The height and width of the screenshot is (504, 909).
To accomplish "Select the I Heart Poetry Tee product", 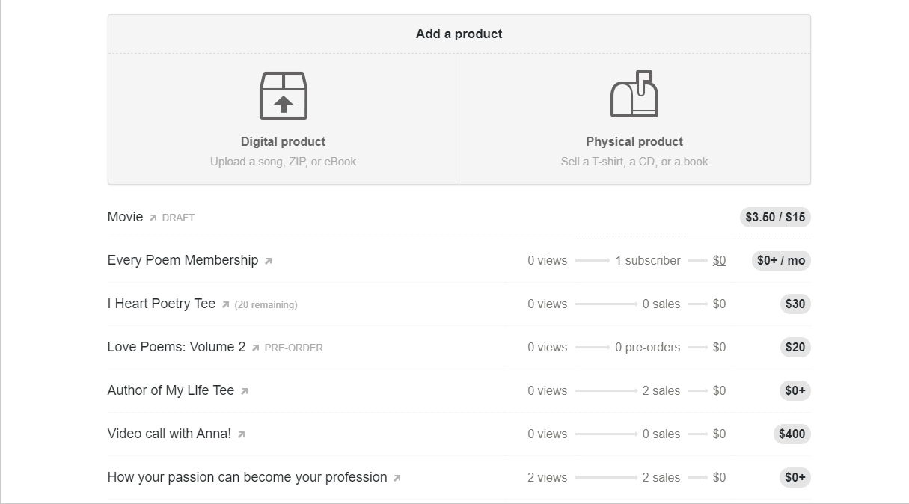I will coord(162,304).
